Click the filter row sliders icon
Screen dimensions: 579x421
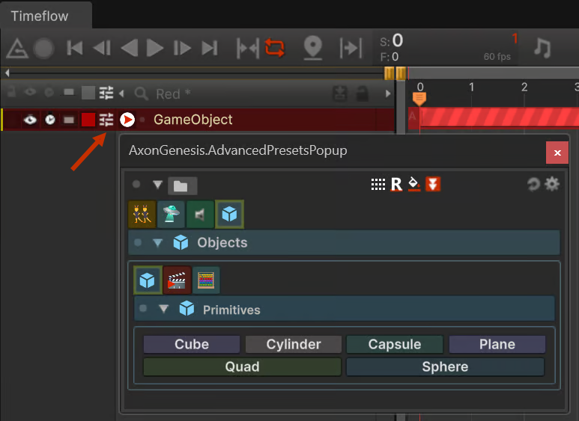click(x=106, y=93)
